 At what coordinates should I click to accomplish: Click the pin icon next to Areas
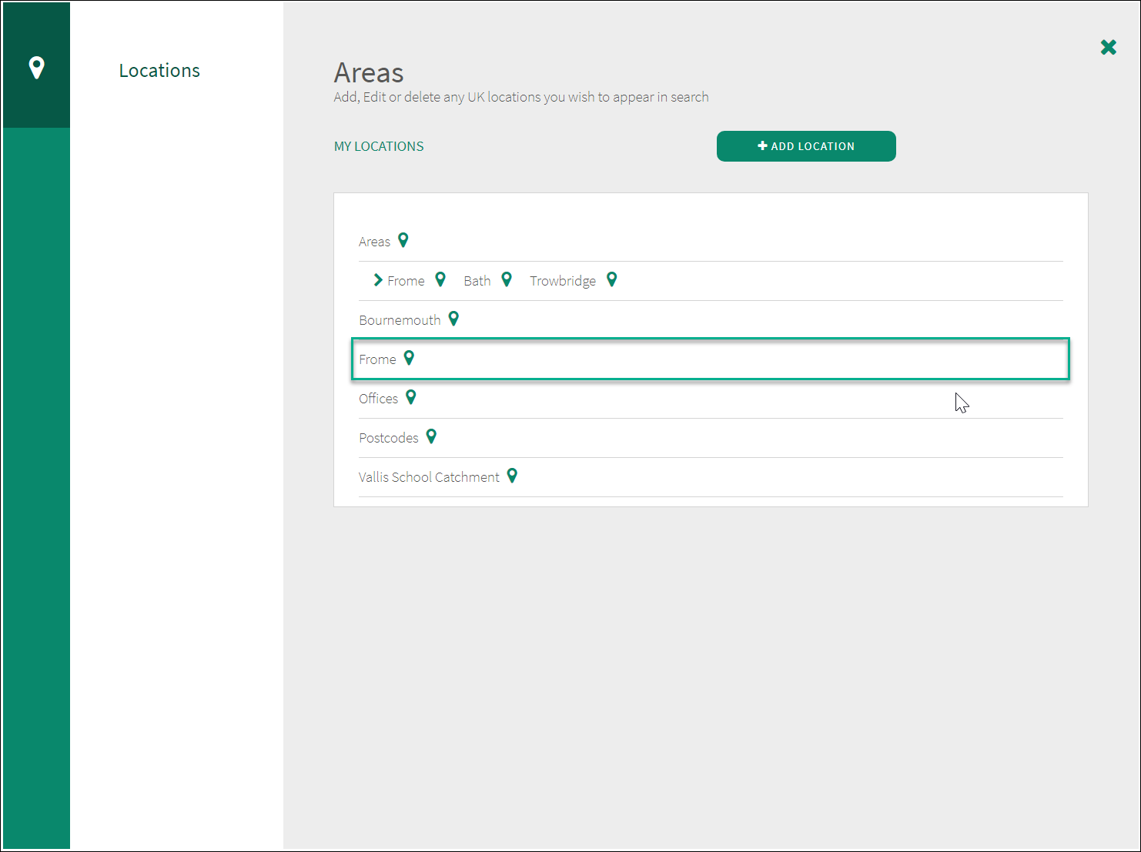[x=403, y=240]
